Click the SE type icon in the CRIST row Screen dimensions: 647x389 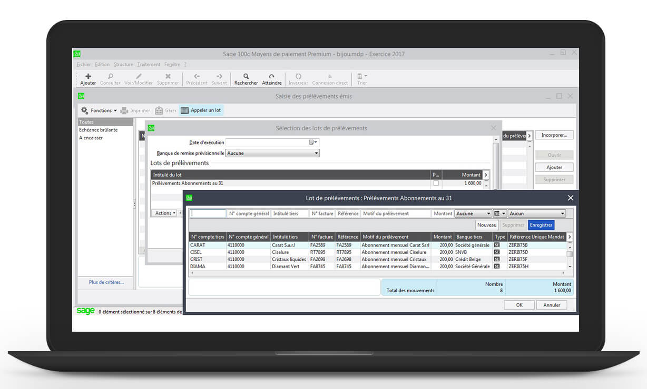pyautogui.click(x=496, y=259)
